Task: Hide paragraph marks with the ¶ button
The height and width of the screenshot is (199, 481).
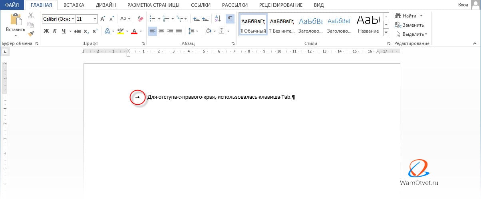Action: (230, 19)
